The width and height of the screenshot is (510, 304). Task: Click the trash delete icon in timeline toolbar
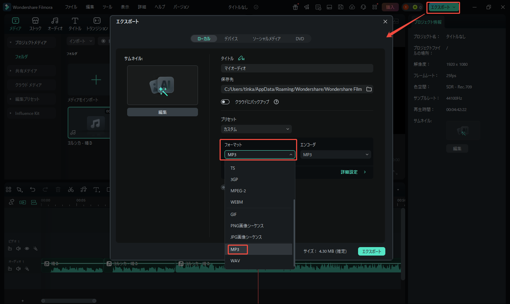(58, 189)
